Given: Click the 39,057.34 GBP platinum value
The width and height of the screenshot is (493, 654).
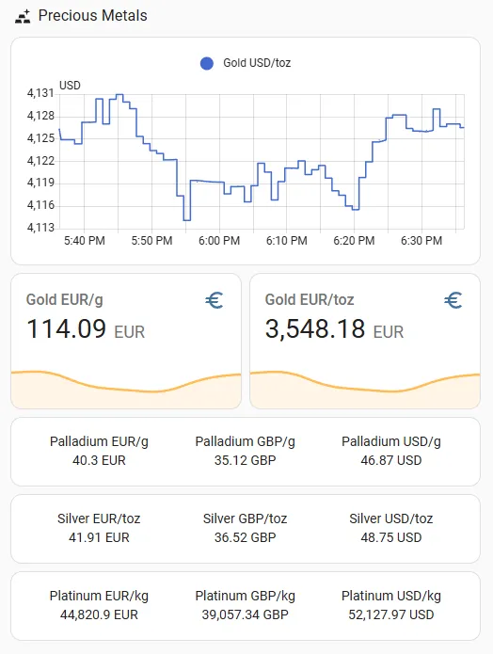Looking at the screenshot, I should (246, 614).
